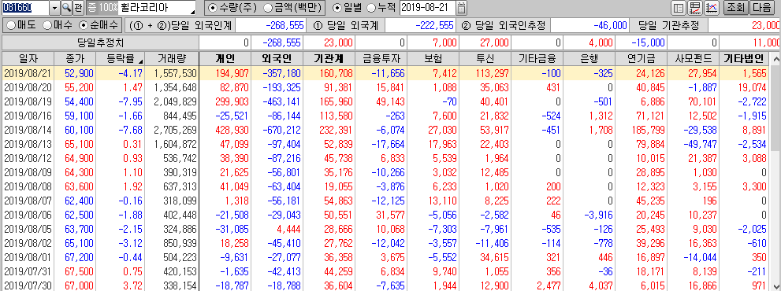Switch to the table-only view icon
Image resolution: width=781 pixels, height=291 pixels.
[678, 8]
